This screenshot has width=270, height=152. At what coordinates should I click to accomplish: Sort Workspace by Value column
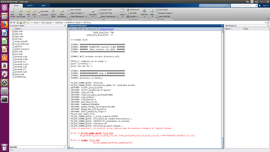[x=252, y=29]
